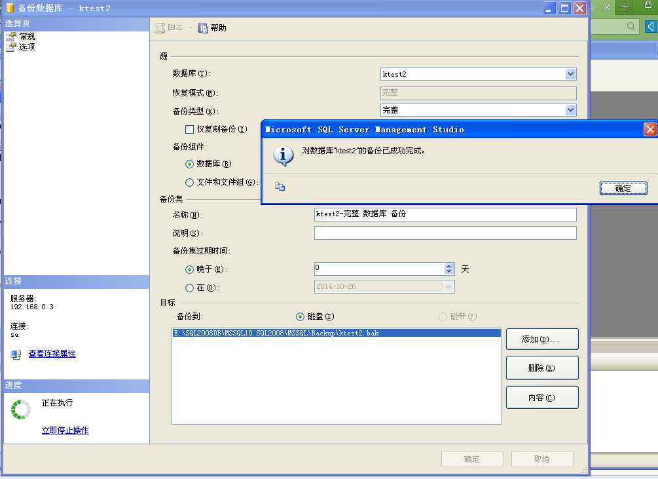
Task: Select the 磁带 tape destination radio
Action: pos(443,316)
